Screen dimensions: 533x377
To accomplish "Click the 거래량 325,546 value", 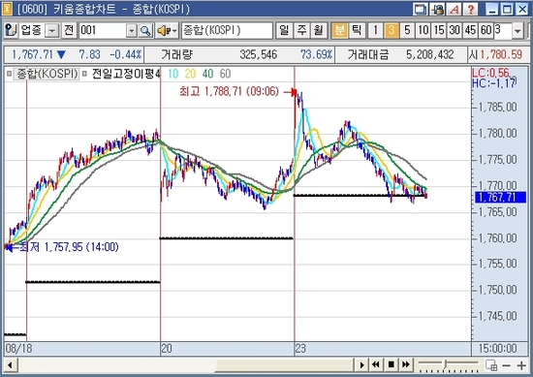I will (259, 54).
